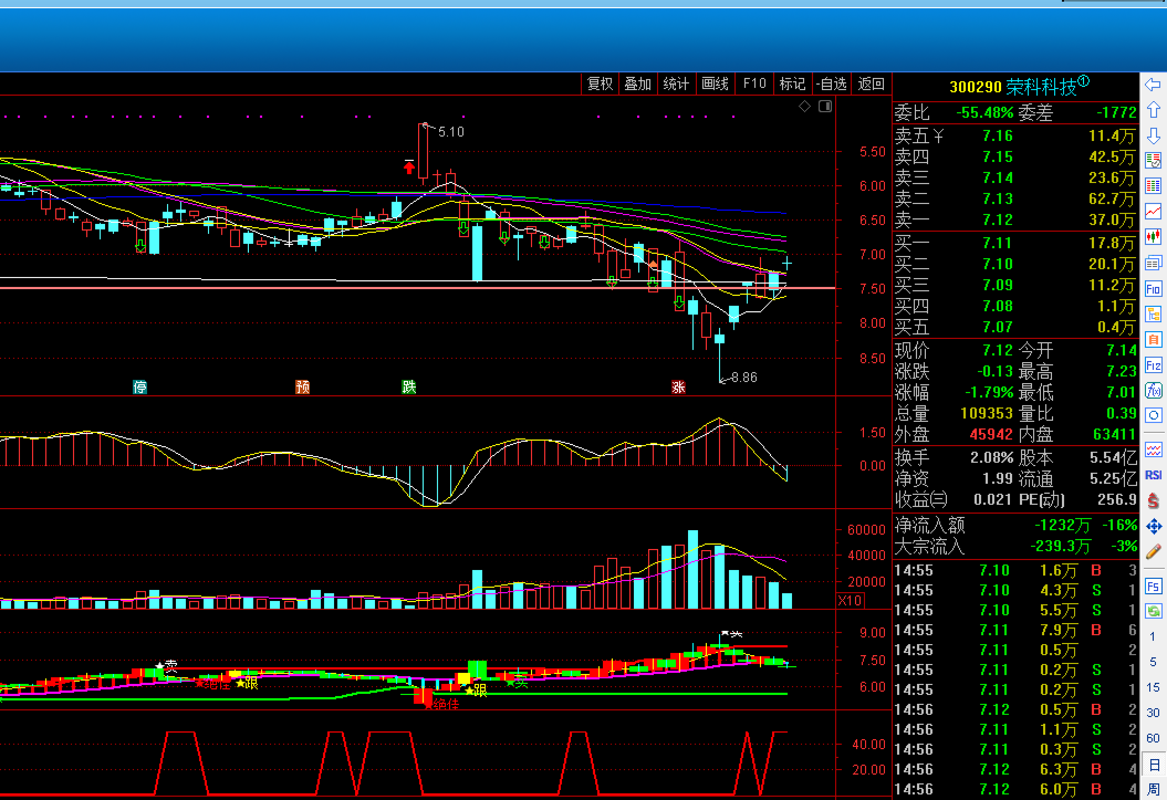This screenshot has height=800, width=1167.
Task: Click the 14:56 trade row with 6.3万
Action: (x=1015, y=770)
